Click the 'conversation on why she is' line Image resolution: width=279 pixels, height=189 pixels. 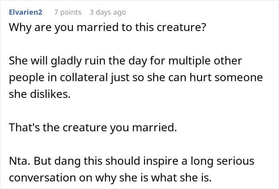(x=109, y=177)
